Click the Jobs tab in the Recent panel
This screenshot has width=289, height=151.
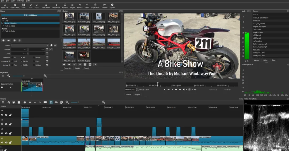pos(274,60)
